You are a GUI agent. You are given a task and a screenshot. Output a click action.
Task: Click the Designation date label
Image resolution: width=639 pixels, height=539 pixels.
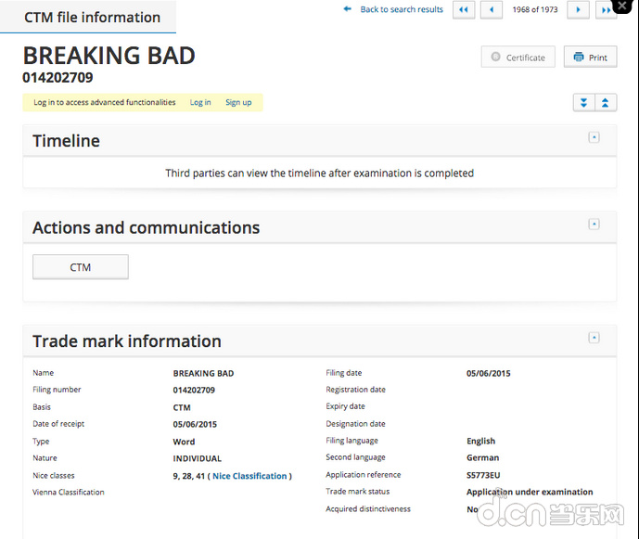pos(355,424)
